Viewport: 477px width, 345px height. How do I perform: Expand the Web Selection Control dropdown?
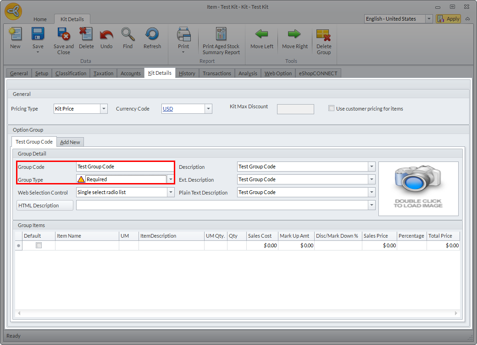pos(171,192)
